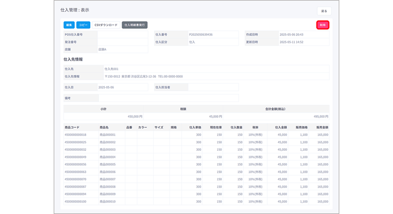Open product name 商品000002
The height and width of the screenshot is (214, 393).
click(x=107, y=142)
